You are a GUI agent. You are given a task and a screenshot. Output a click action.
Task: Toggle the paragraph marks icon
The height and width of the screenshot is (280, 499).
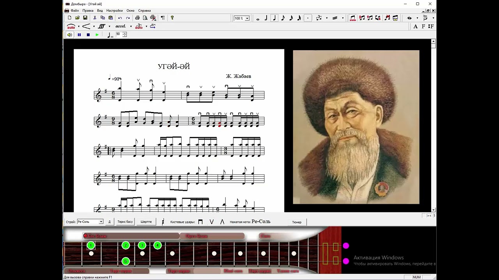(x=163, y=18)
